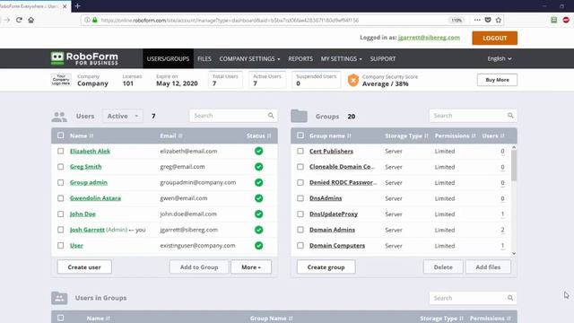The width and height of the screenshot is (574, 323).
Task: Open the Support tab
Action: click(x=383, y=58)
